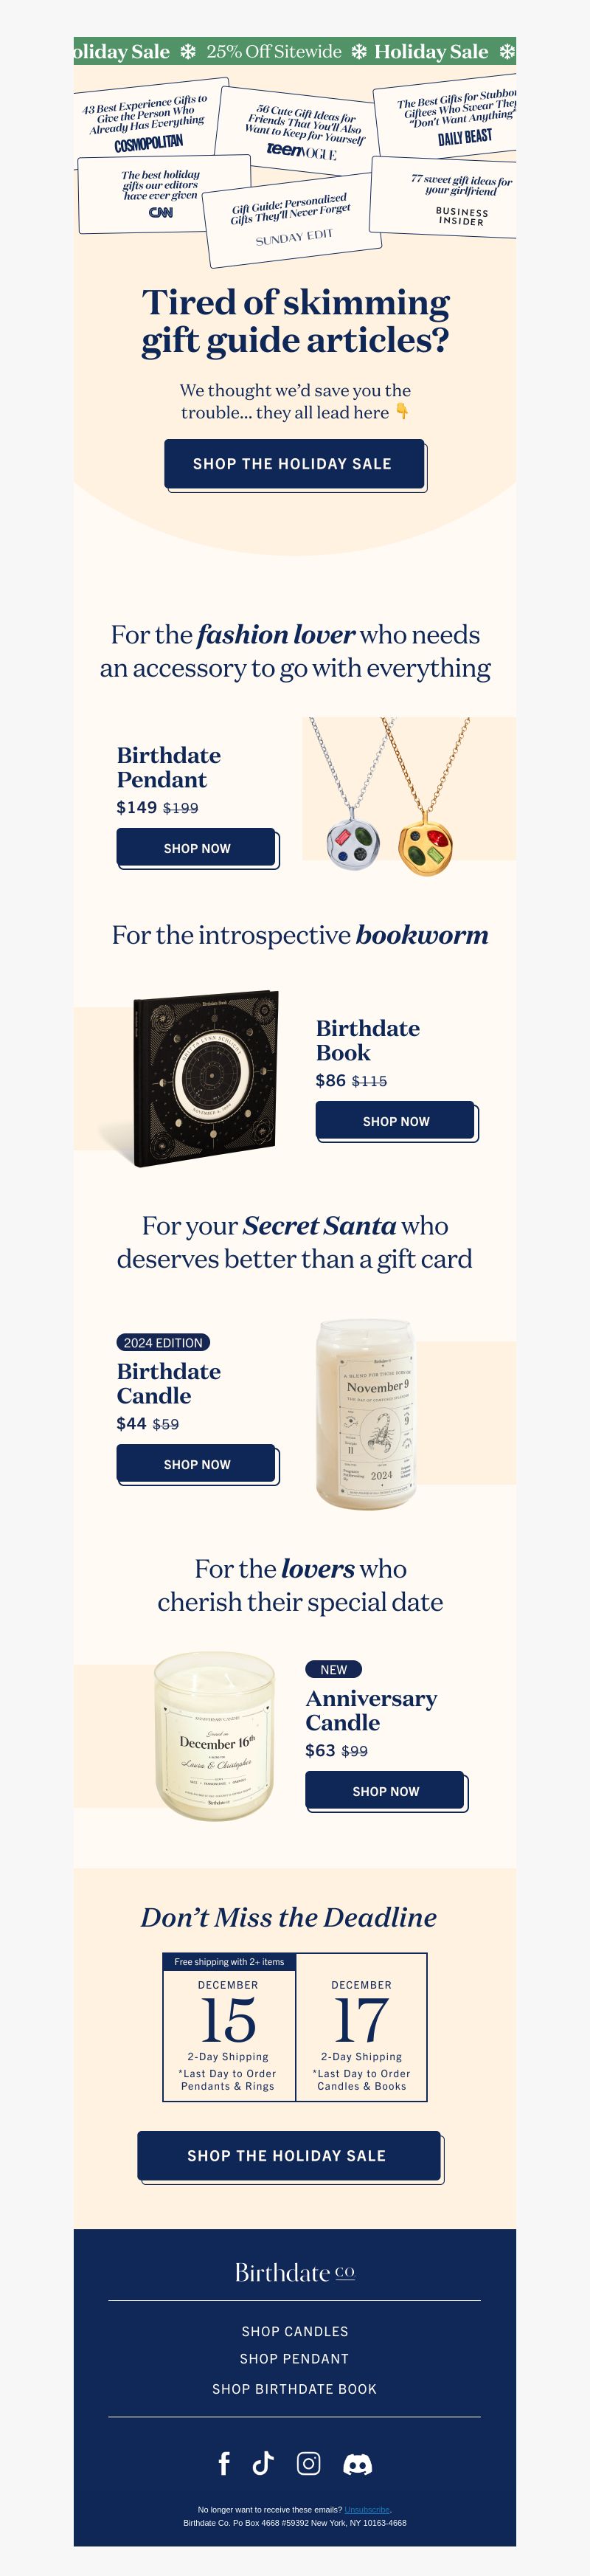Shop now for the Anniversary Candle
Screen dimensions: 590x2576
coord(385,1791)
